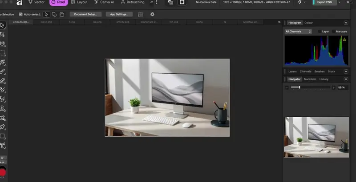356x182 pixels.
Task: Expand the Layers panel group chevron
Action: [346, 71]
